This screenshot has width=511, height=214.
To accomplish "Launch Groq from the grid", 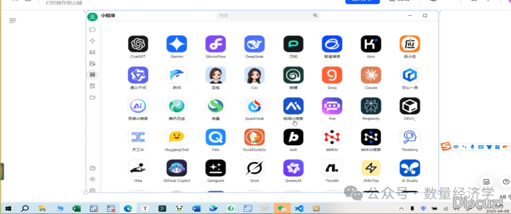I will [332, 75].
